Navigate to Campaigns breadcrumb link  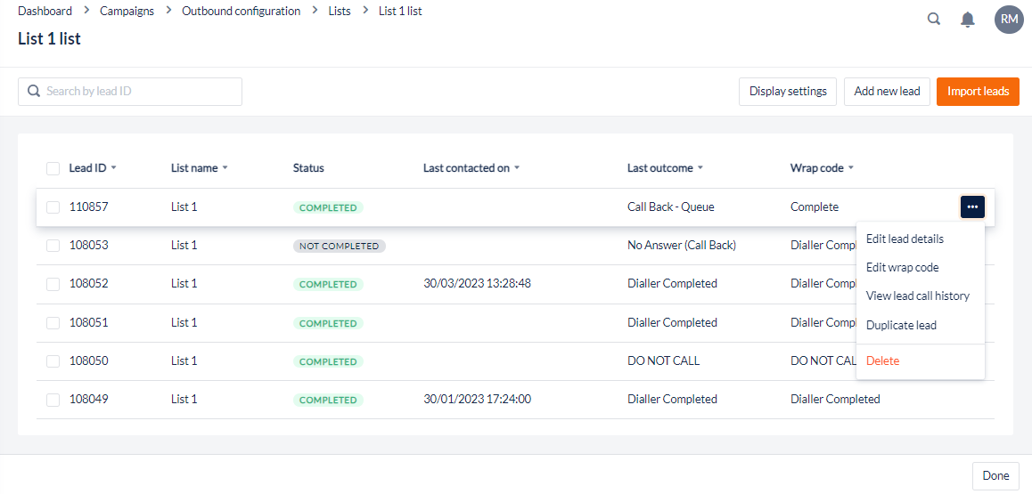(127, 11)
